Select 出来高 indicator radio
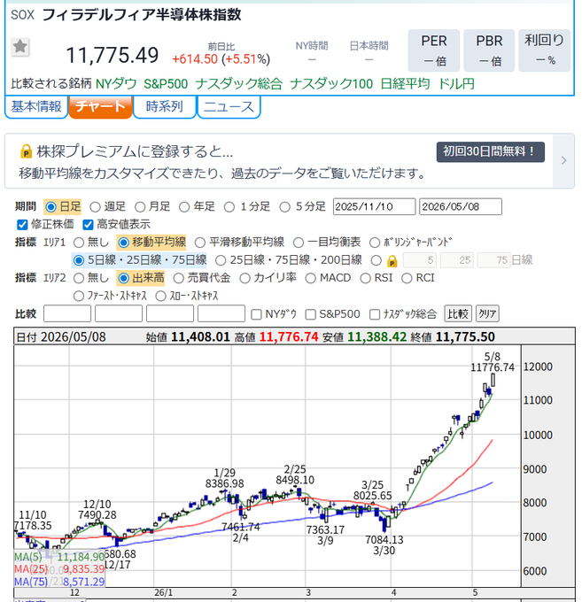Image resolution: width=582 pixels, height=602 pixels. tap(123, 278)
